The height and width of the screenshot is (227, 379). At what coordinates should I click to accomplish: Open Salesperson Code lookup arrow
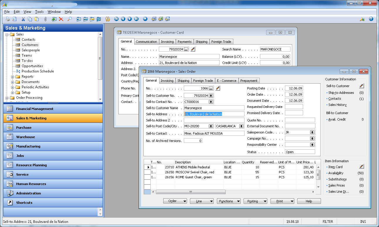click(312, 132)
